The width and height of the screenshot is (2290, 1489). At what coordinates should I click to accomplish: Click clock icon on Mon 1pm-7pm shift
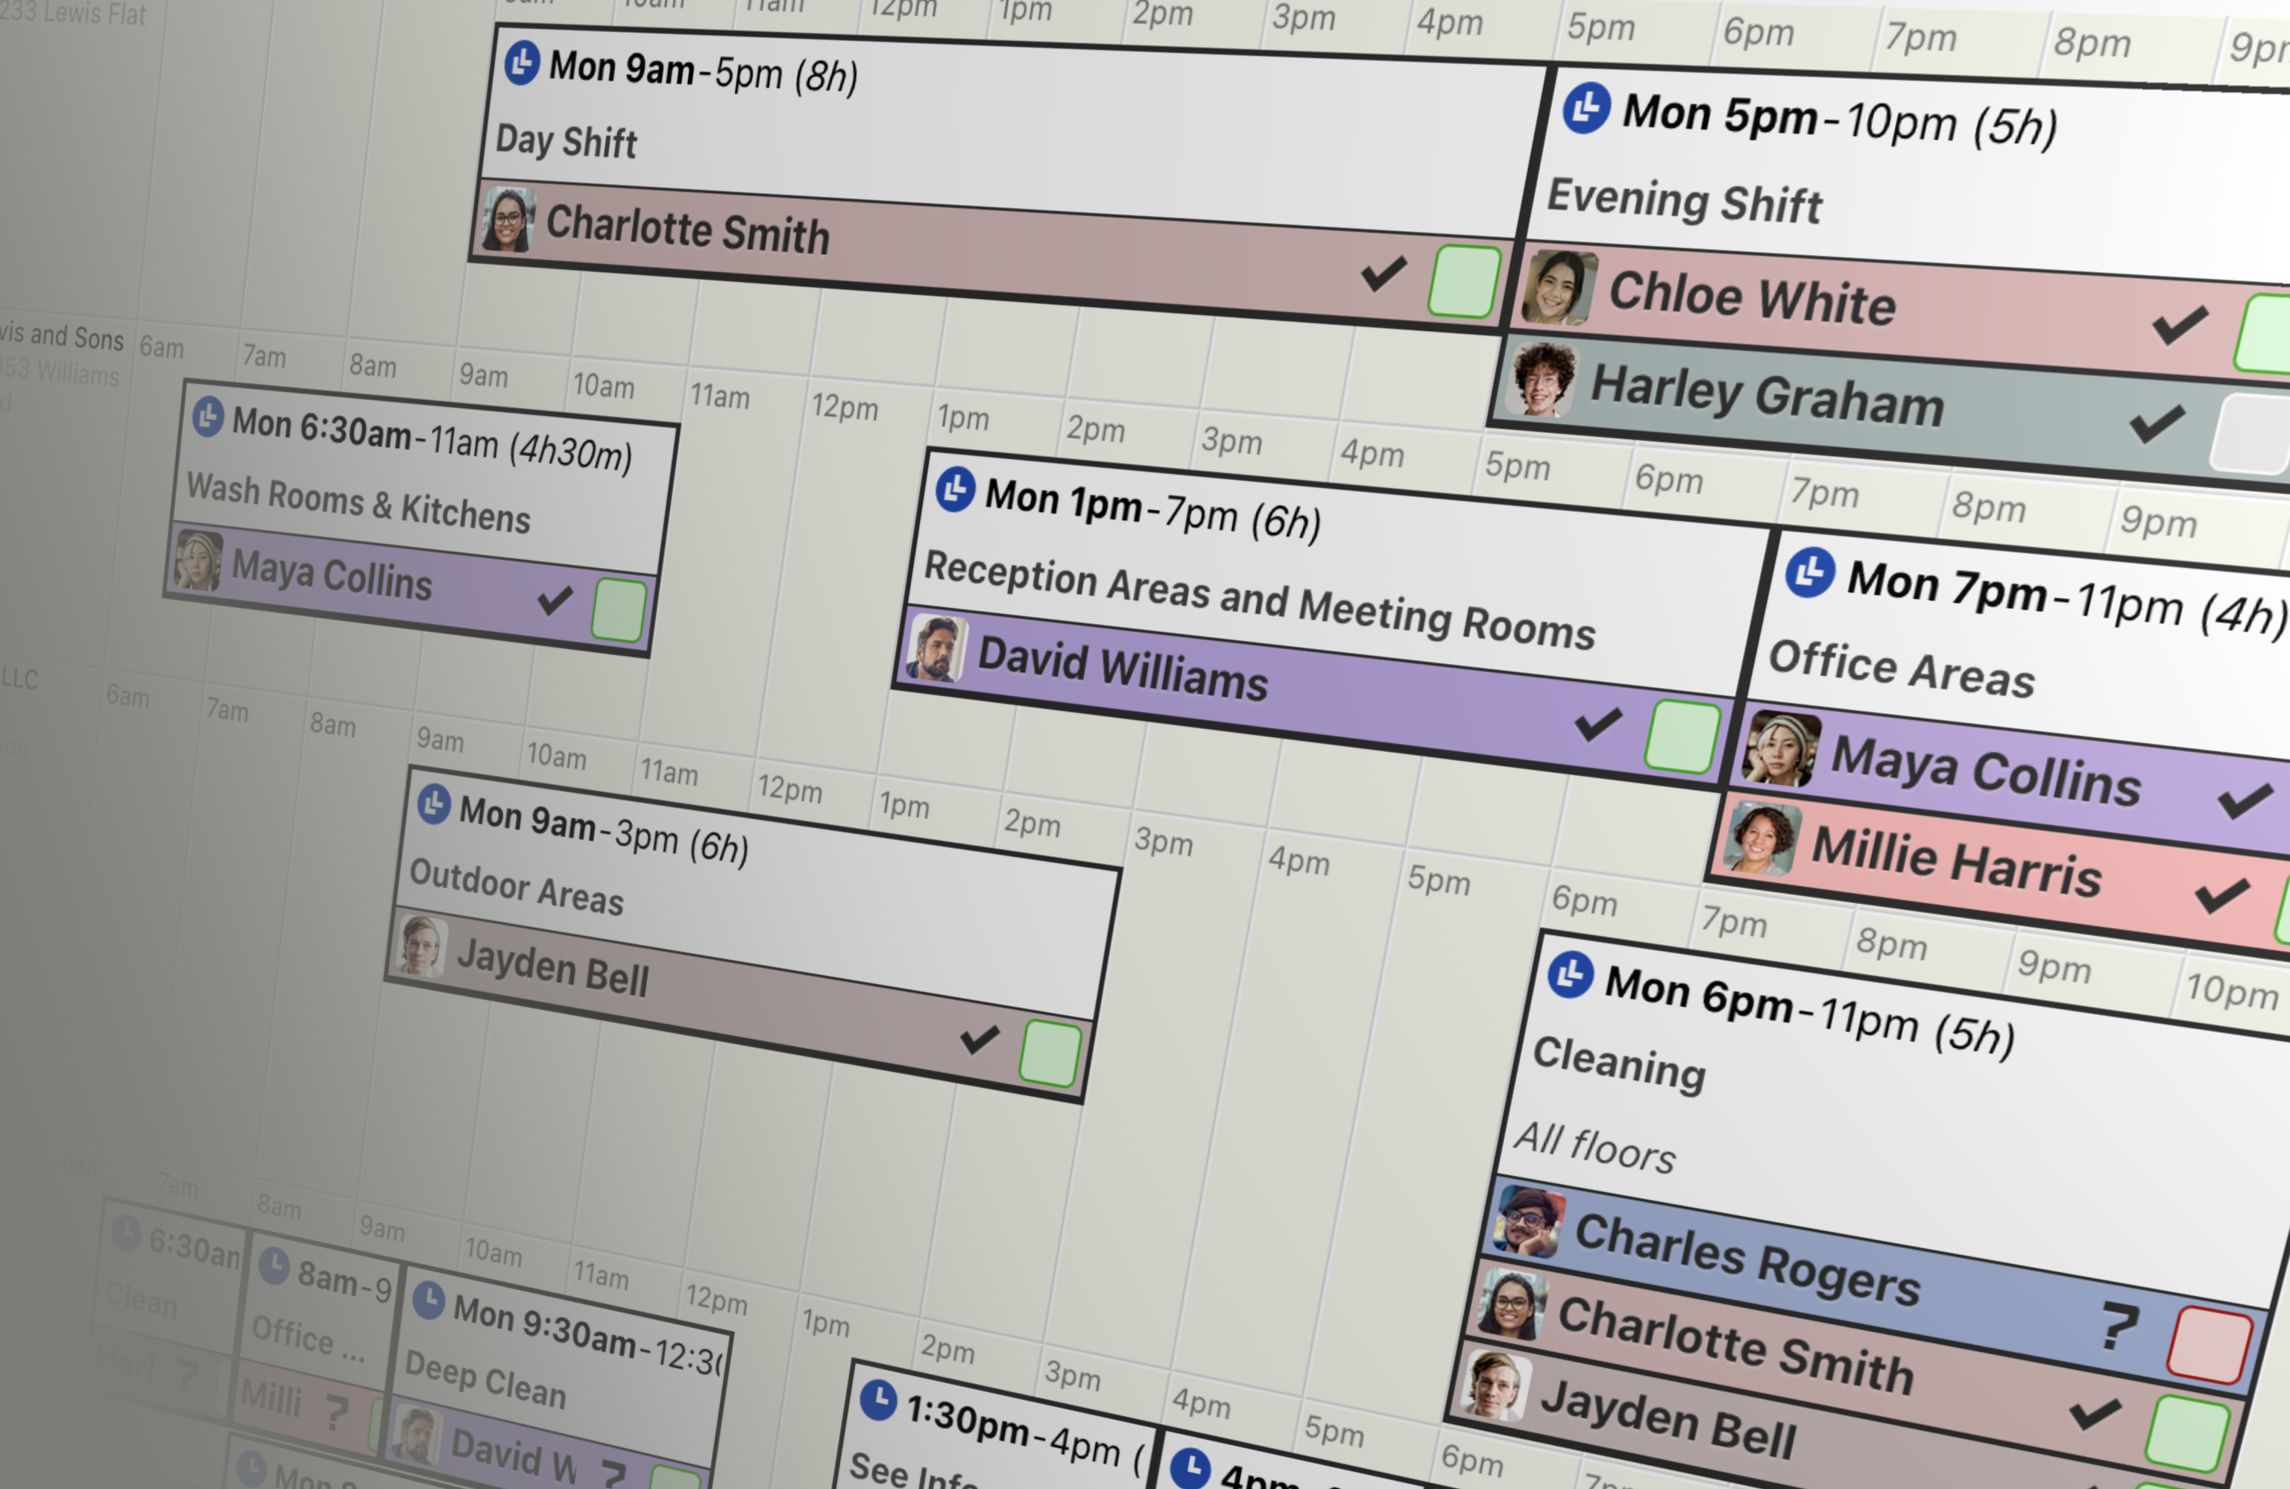pyautogui.click(x=956, y=489)
